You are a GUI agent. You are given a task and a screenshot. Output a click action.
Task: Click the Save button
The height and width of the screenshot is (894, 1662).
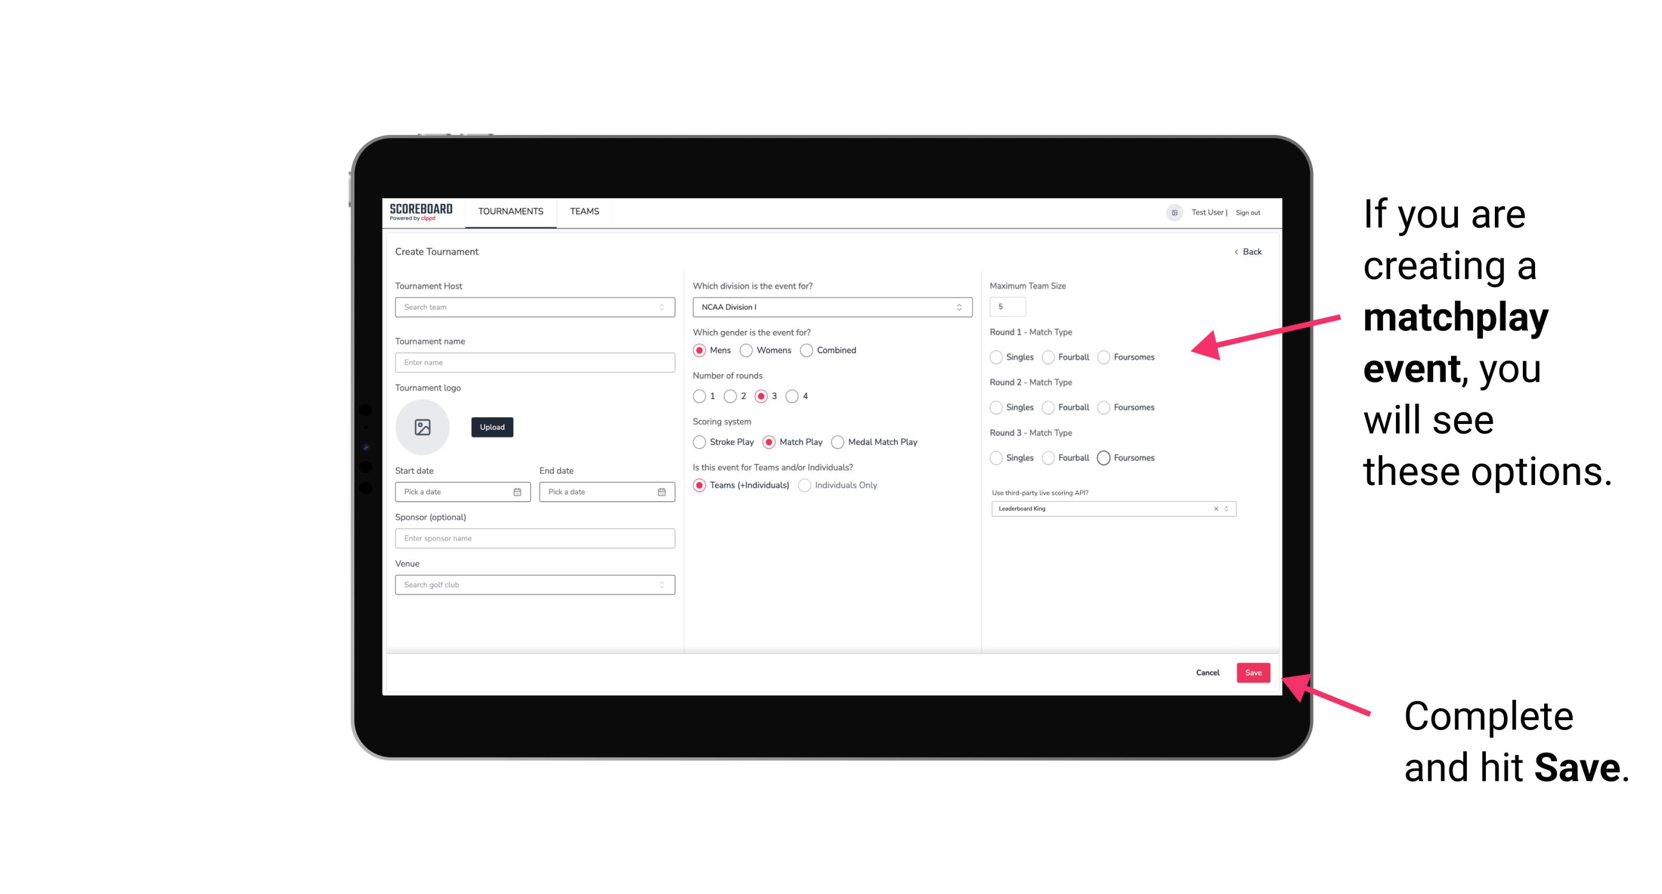point(1253,671)
